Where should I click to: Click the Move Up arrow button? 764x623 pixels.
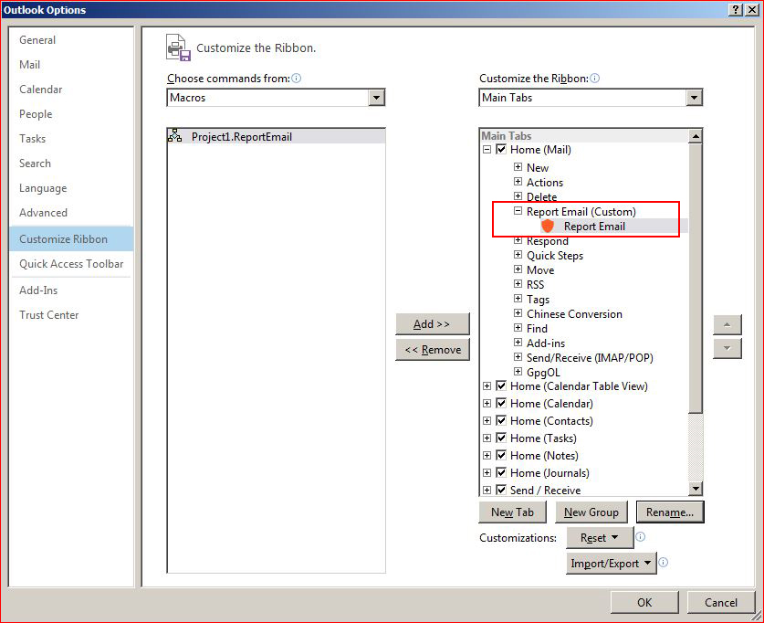(727, 324)
